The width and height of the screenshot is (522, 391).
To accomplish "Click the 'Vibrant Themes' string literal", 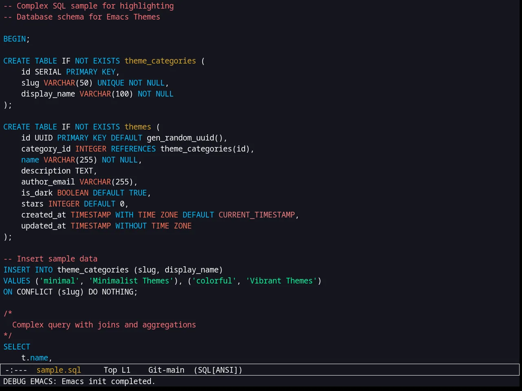I will coord(281,281).
